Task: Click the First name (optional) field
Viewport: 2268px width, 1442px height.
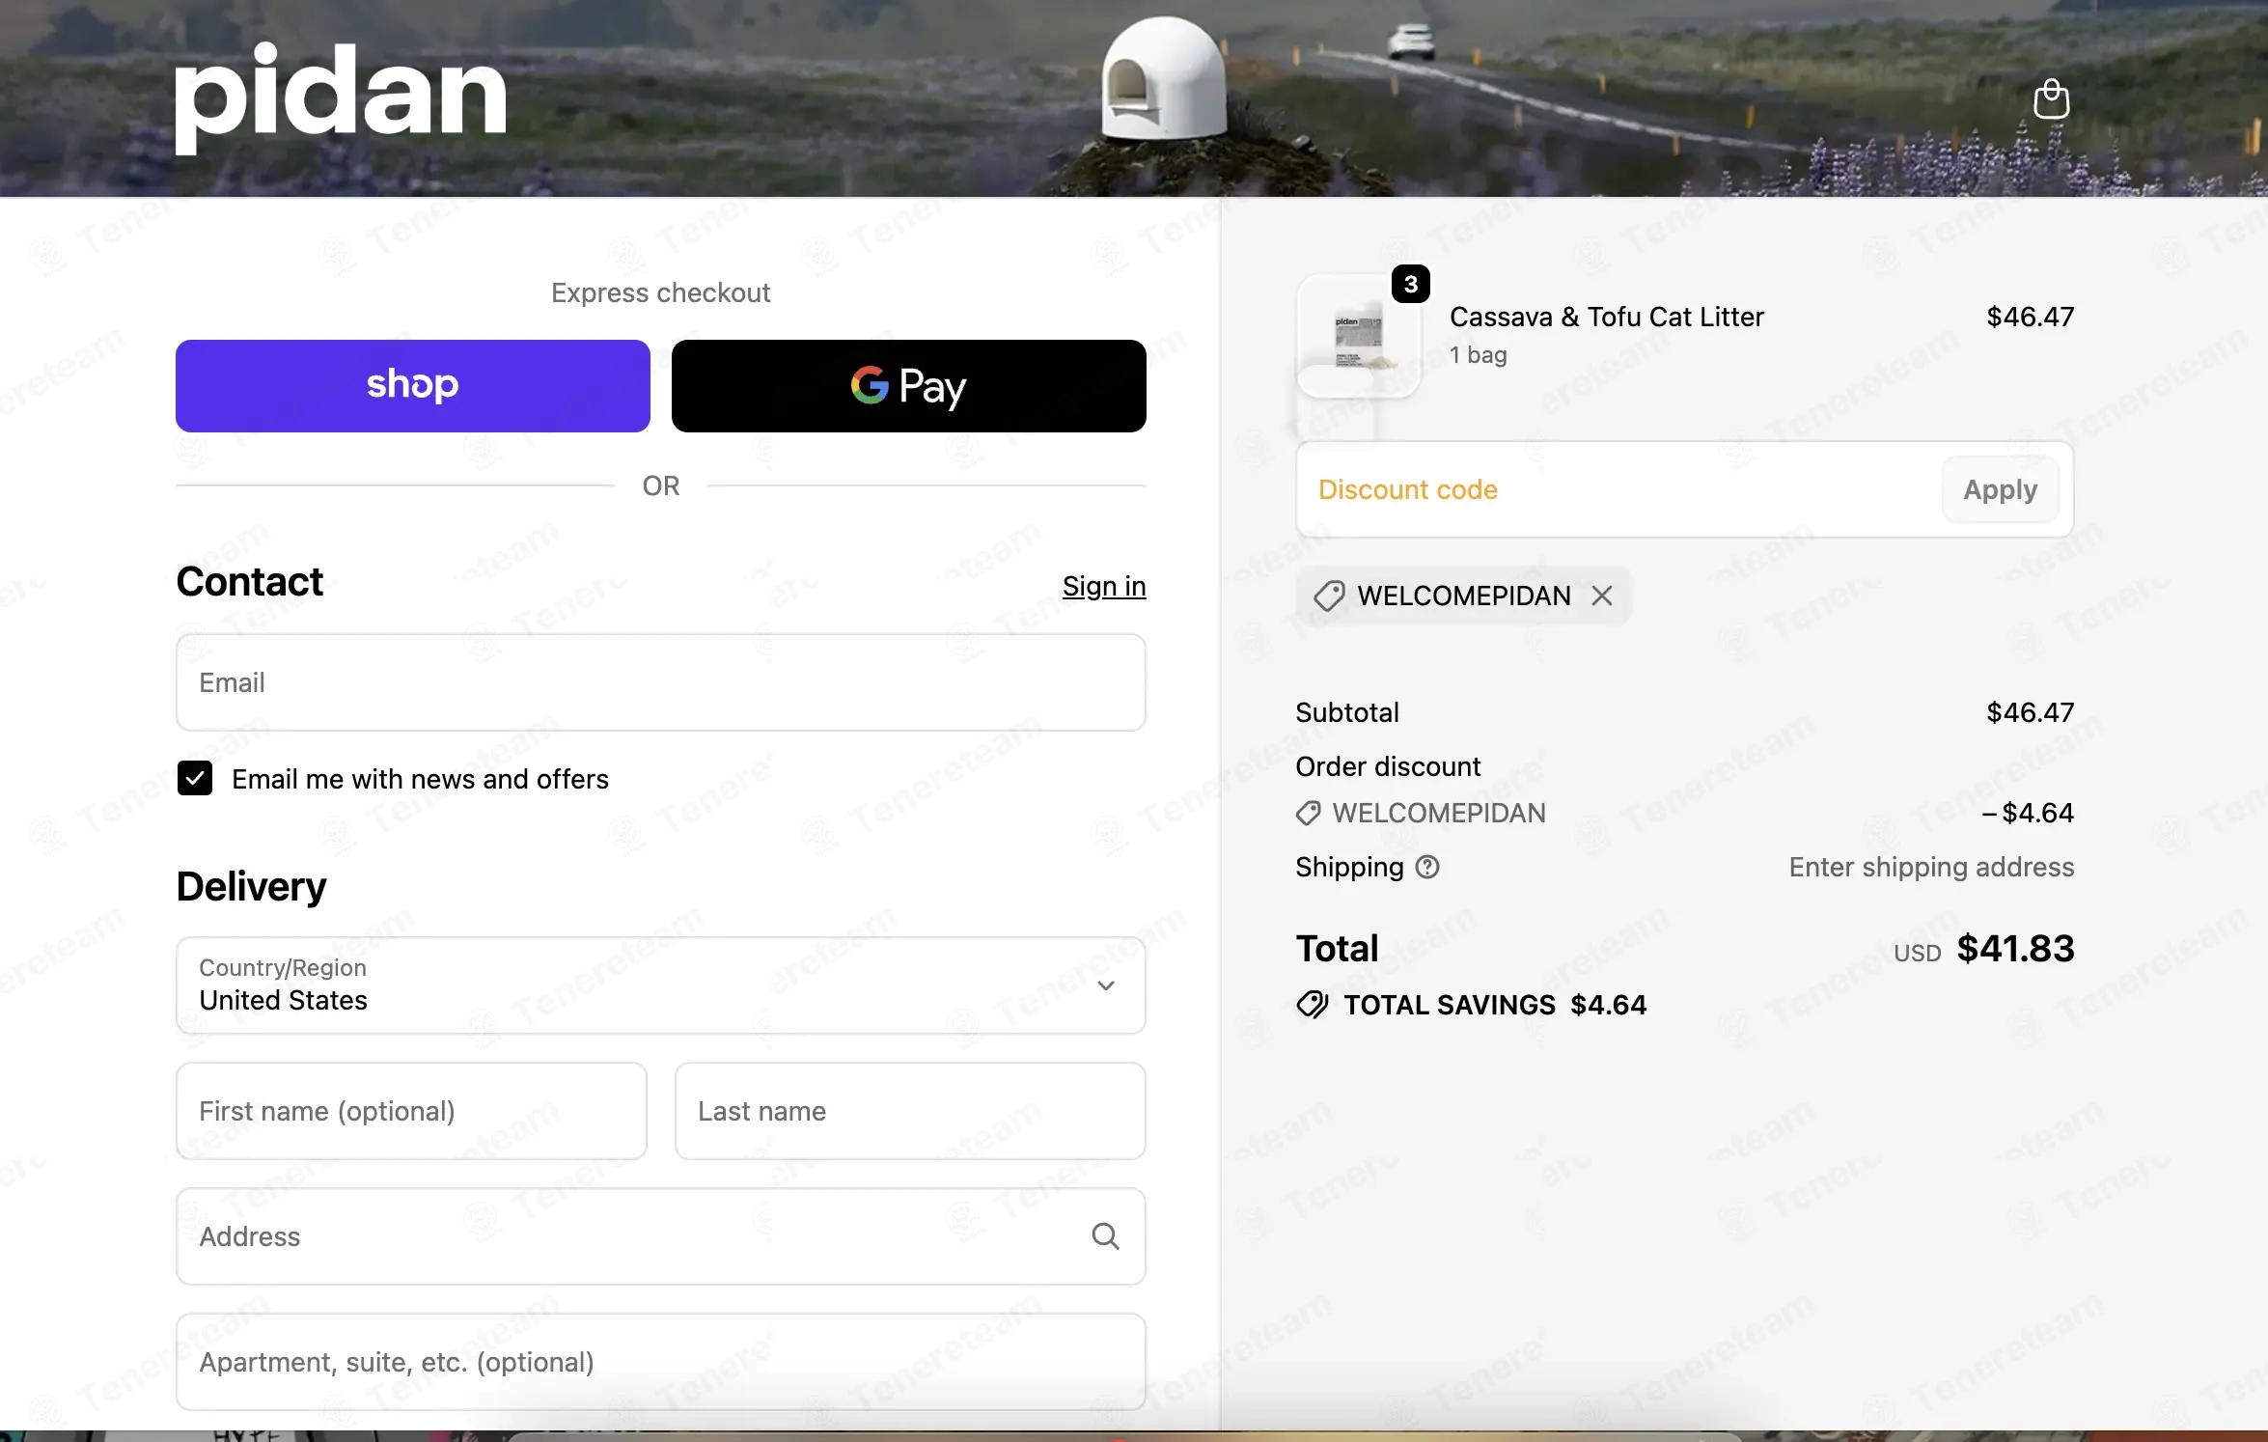Action: 411,1111
